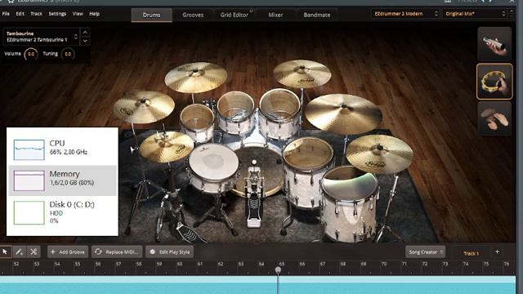Viewport: 523px width, 294px height.
Task: Select the tambourine percussion thumbnail
Action: tap(494, 82)
